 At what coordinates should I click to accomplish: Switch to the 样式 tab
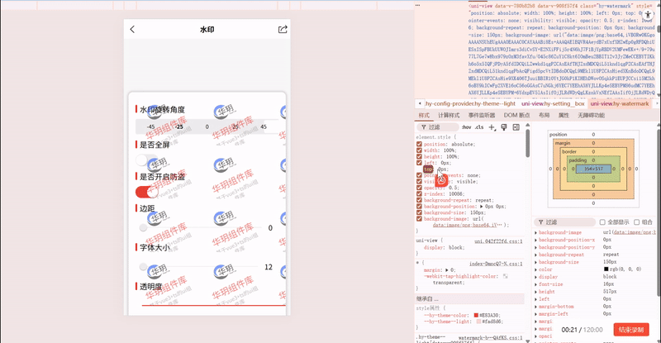pyautogui.click(x=424, y=115)
